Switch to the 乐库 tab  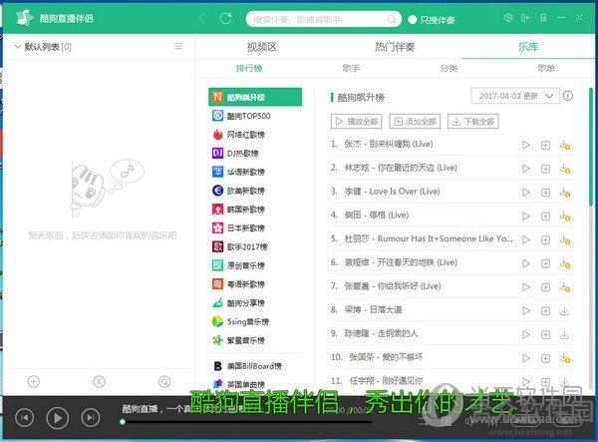[x=528, y=47]
